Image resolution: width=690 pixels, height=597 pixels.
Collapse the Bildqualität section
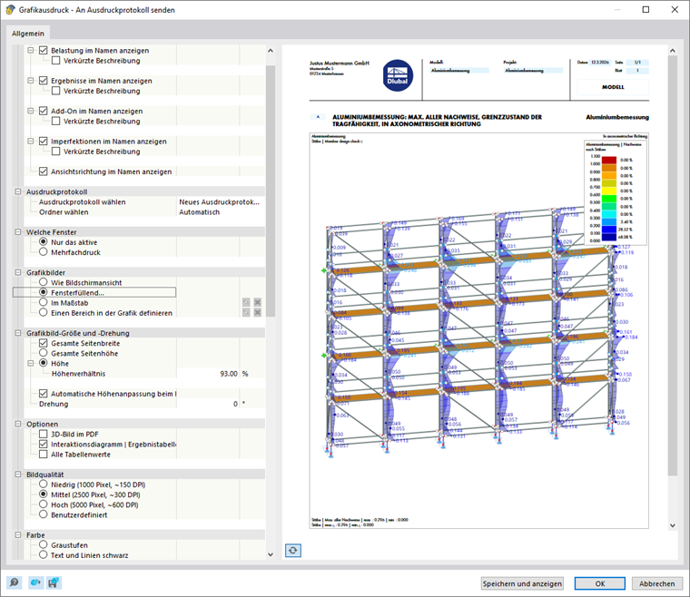click(18, 475)
